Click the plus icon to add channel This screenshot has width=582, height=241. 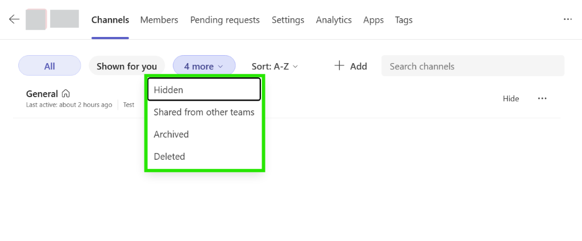[339, 66]
